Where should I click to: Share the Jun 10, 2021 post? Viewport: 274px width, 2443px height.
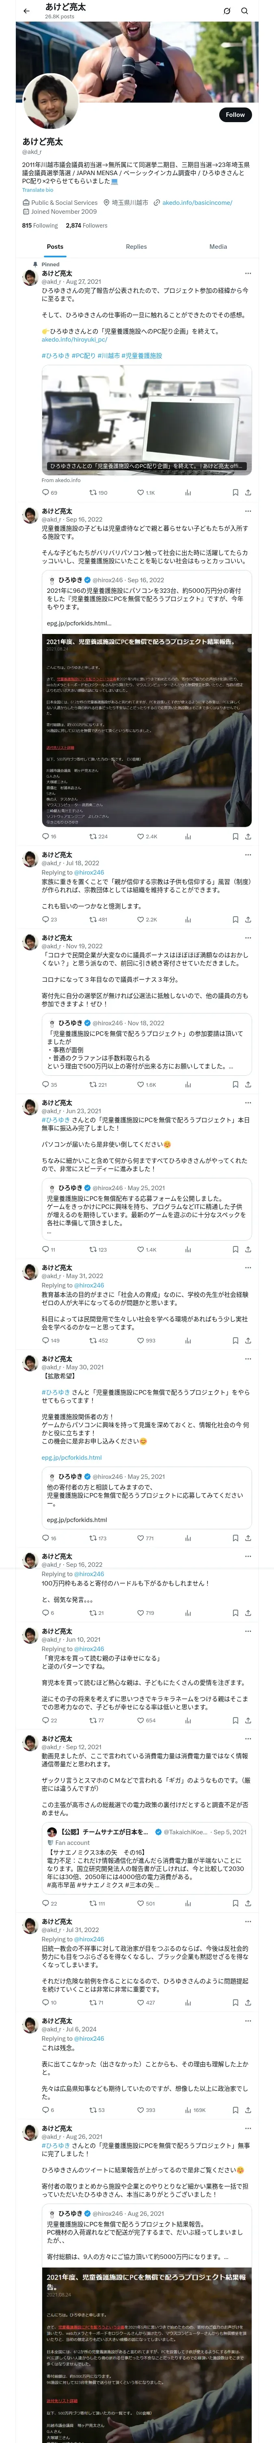pos(248,1719)
